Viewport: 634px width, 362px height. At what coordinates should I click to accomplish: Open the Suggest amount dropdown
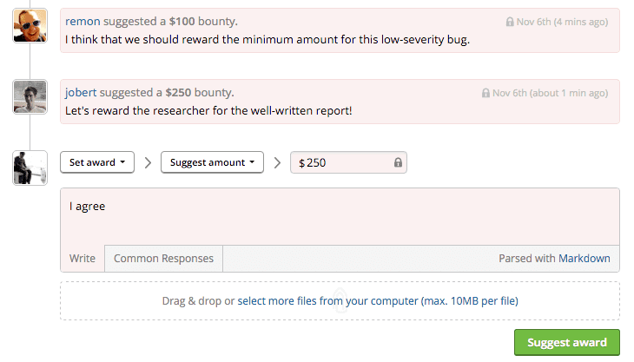[212, 162]
